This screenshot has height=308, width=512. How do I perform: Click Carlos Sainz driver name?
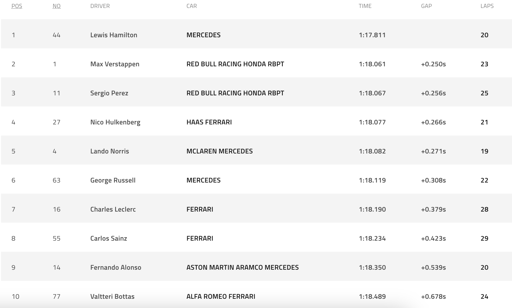pos(109,239)
